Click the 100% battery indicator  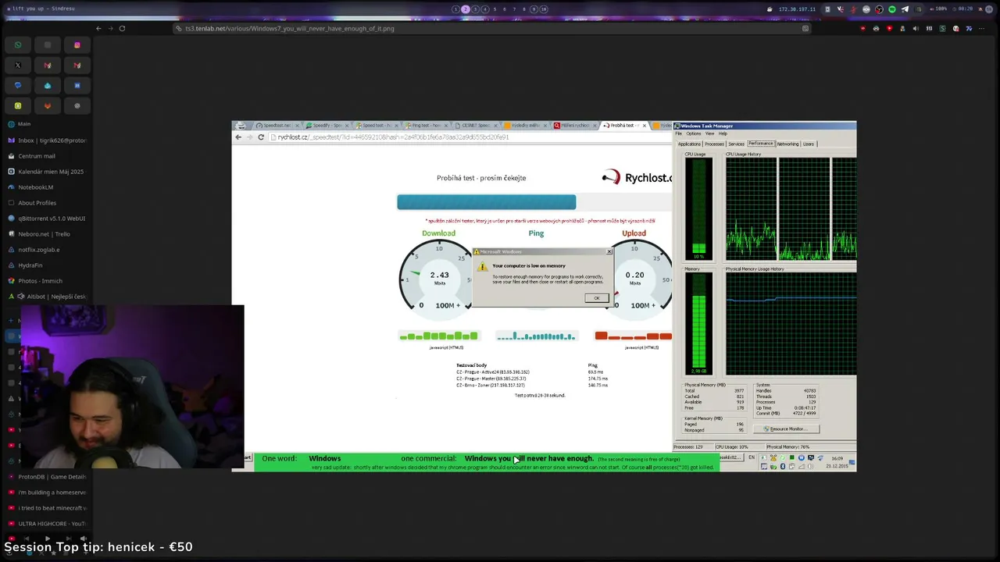pyautogui.click(x=940, y=9)
